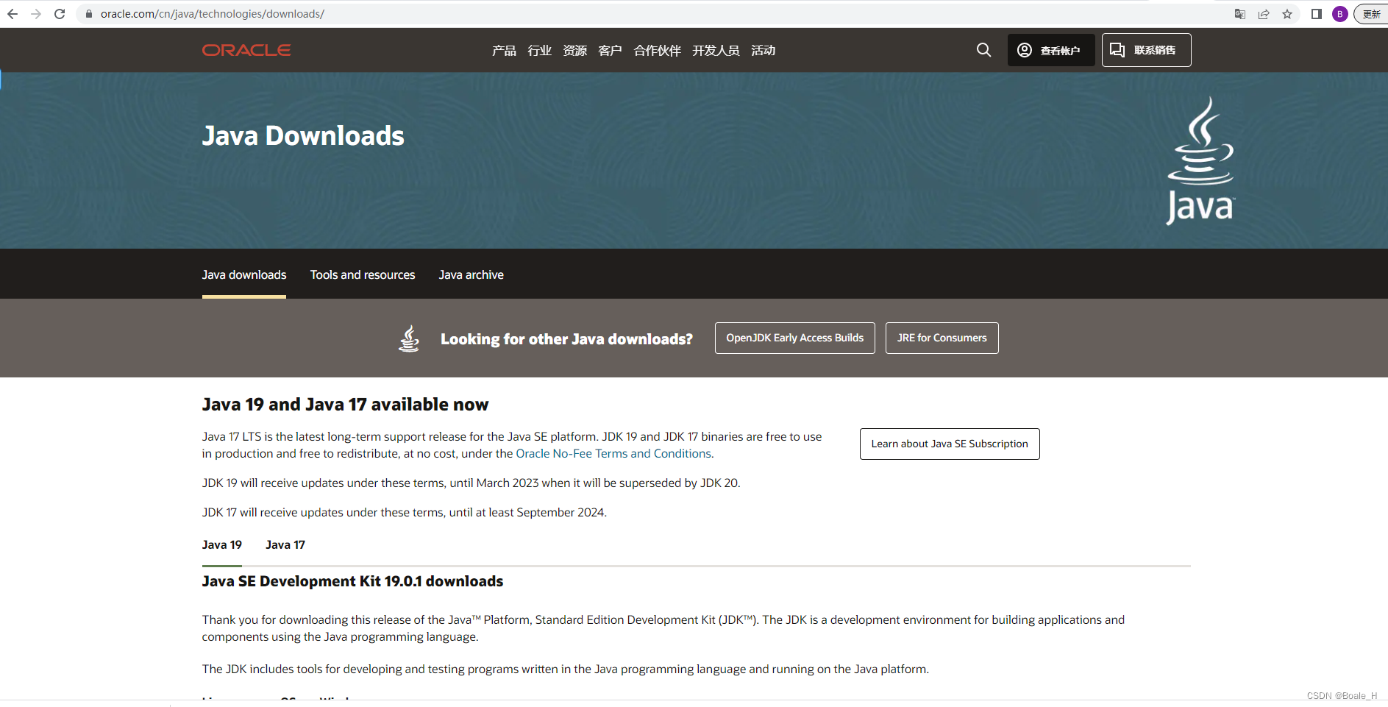Open the 资源 menu
This screenshot has width=1388, height=707.
pos(574,50)
